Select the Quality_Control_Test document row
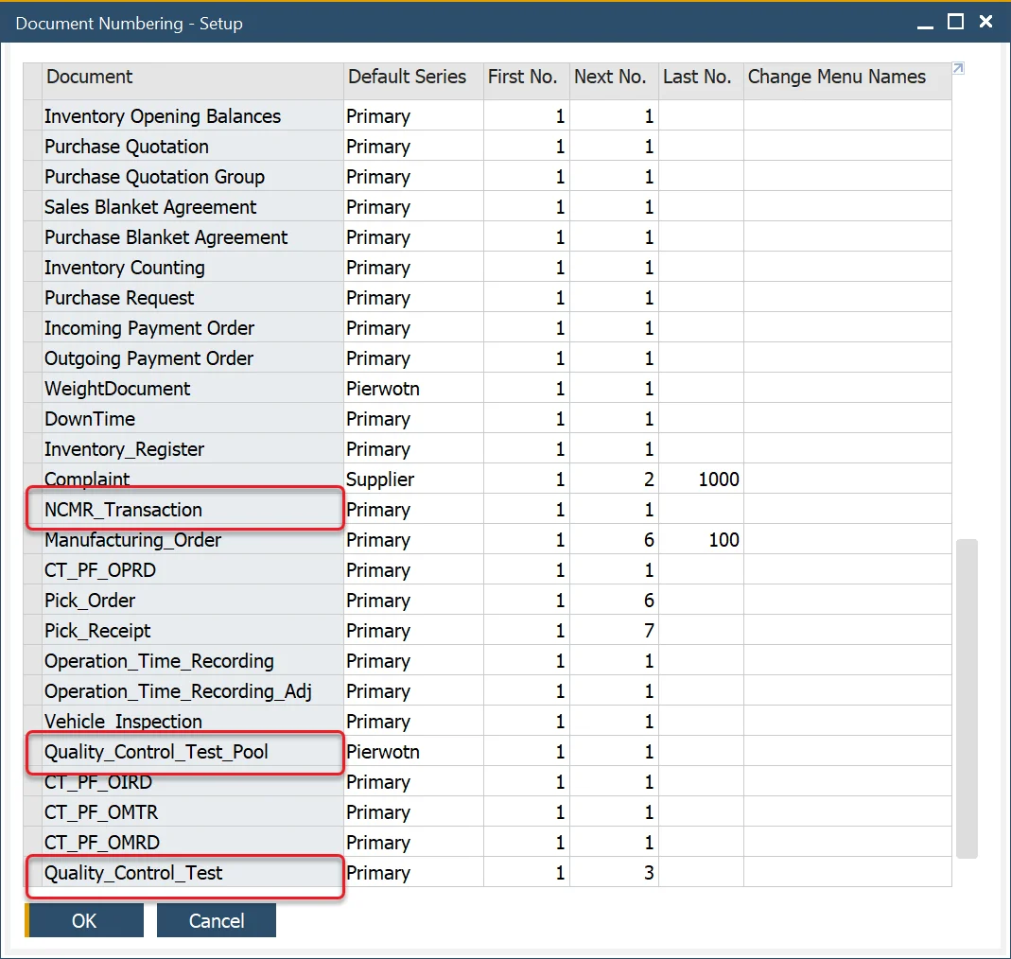The height and width of the screenshot is (959, 1011). pos(133,873)
